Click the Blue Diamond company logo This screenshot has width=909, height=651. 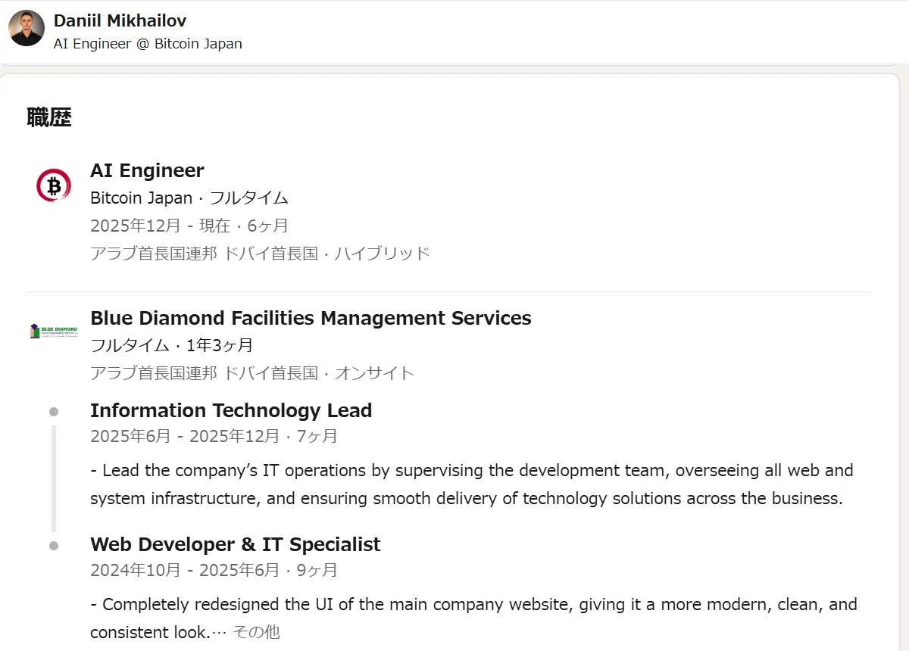[54, 332]
